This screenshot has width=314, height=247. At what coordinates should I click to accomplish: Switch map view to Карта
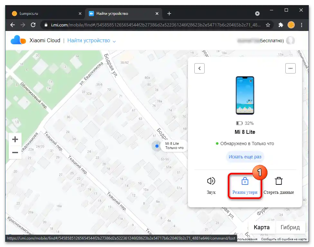262,227
